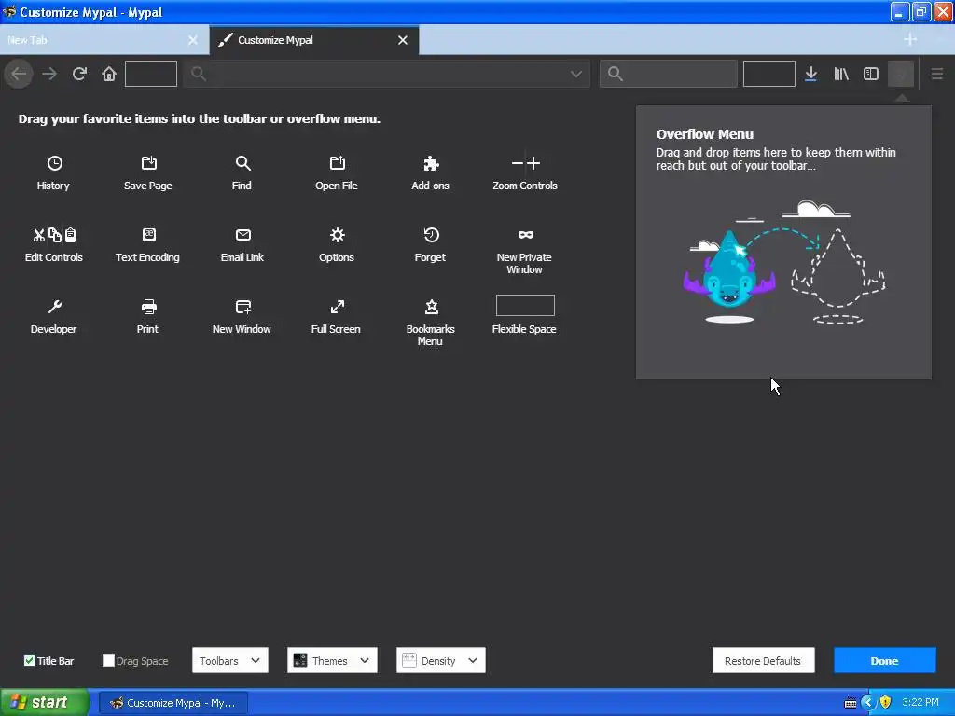
Task: Click the New Window icon
Action: (243, 307)
